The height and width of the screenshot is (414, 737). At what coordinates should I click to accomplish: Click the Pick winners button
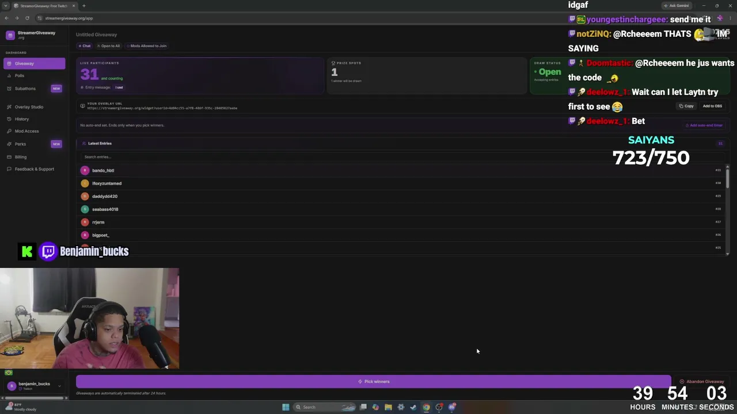[373, 381]
